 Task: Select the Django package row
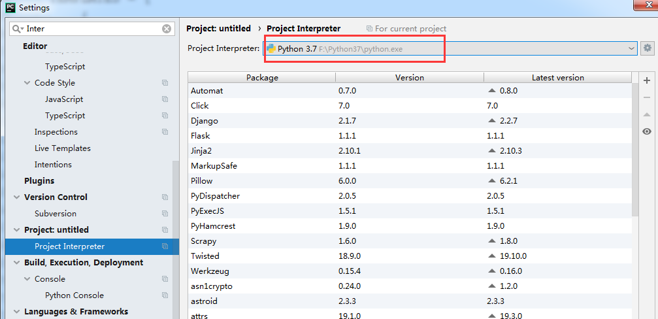click(x=410, y=120)
